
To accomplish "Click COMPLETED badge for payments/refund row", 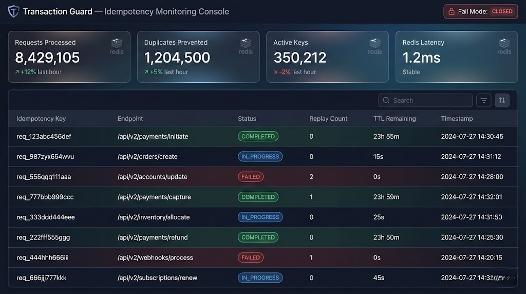I will tap(258, 237).
